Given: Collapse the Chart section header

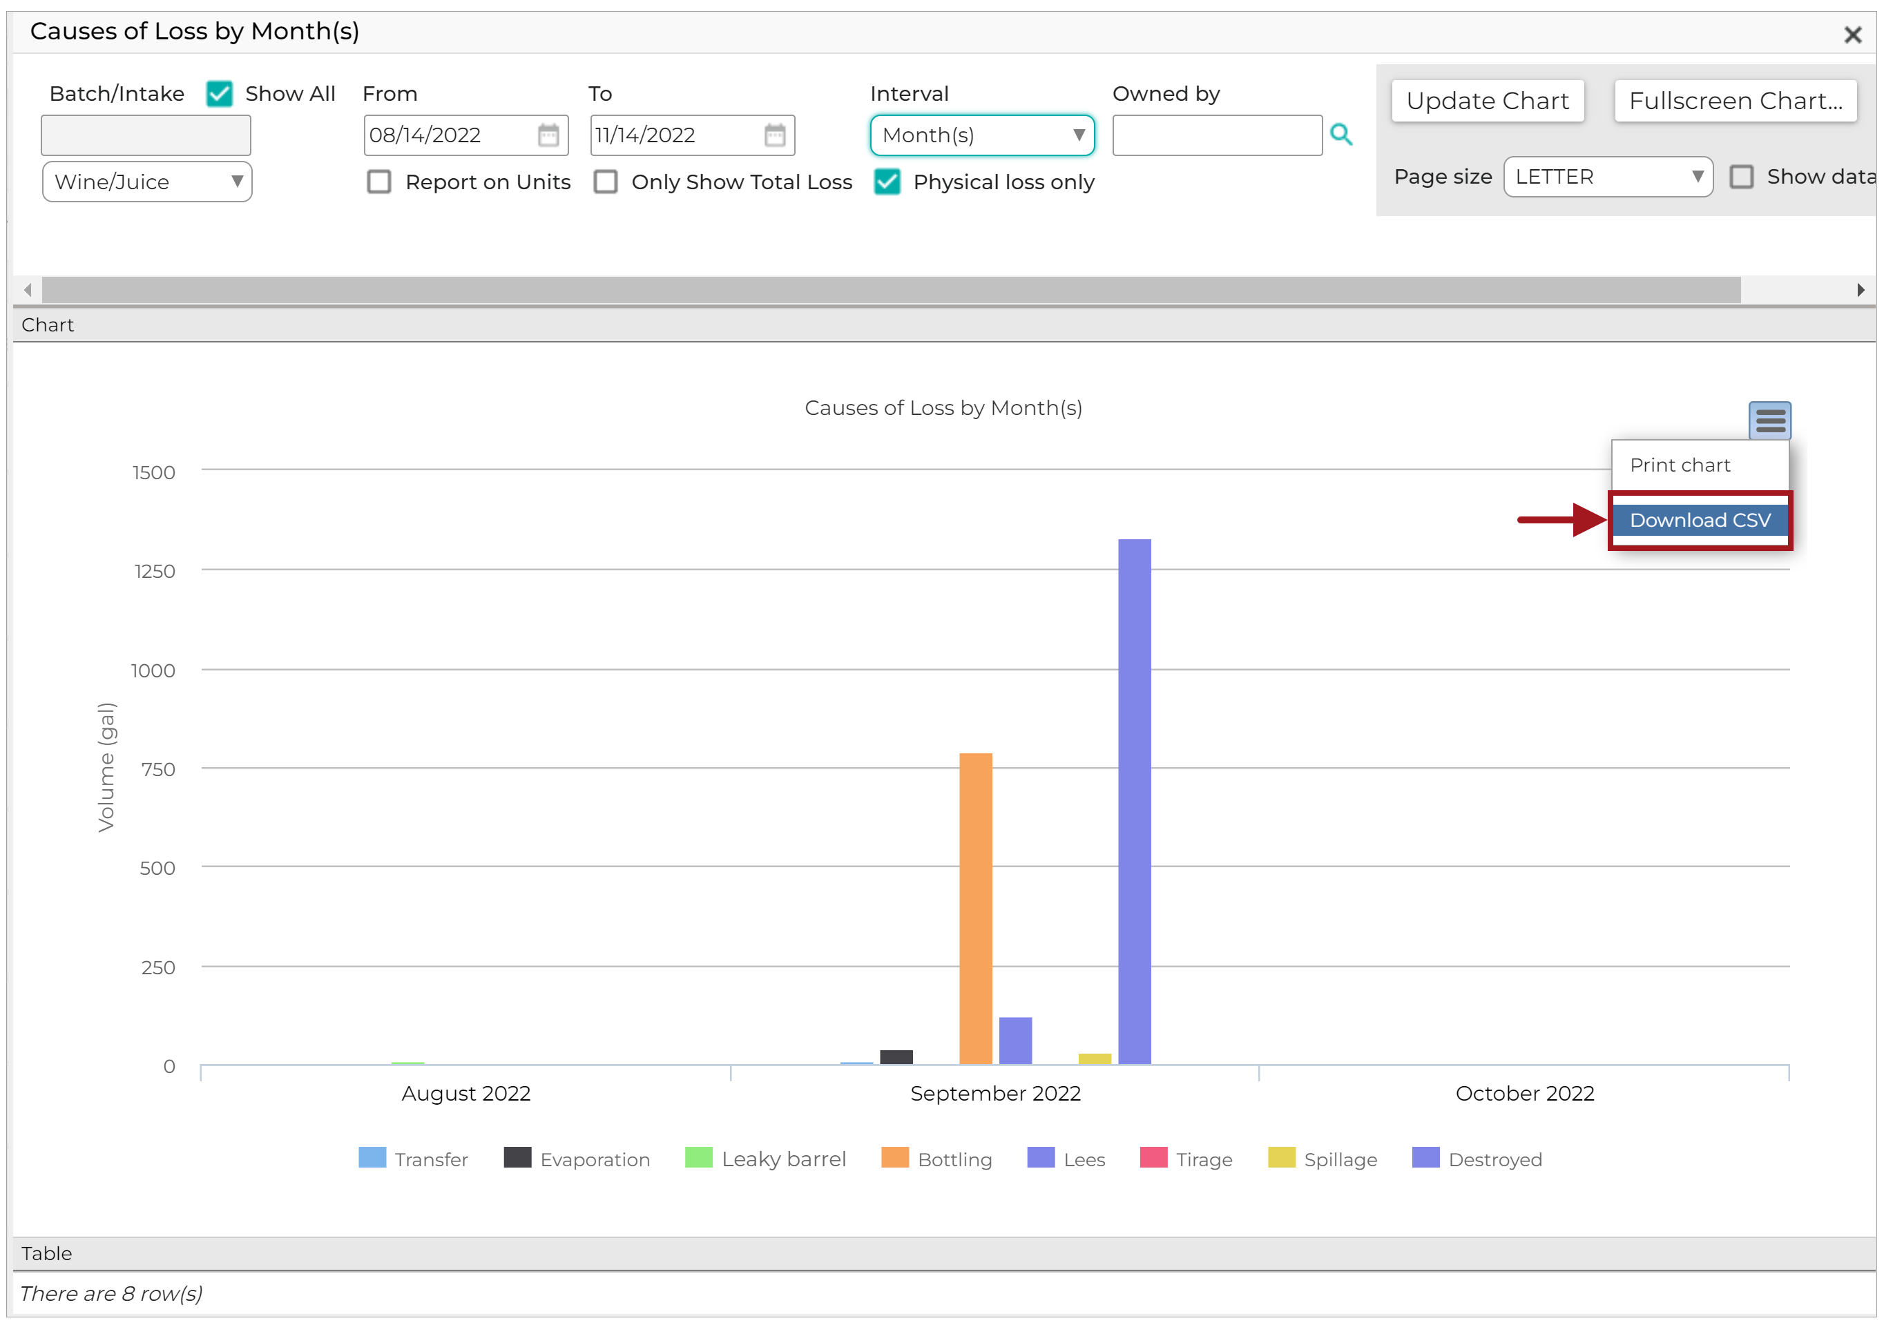Looking at the screenshot, I should [x=943, y=325].
